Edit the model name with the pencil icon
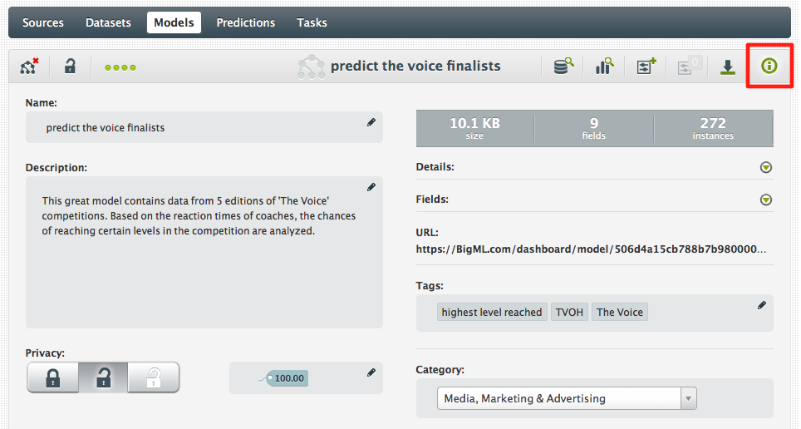This screenshot has height=429, width=801. coord(371,122)
